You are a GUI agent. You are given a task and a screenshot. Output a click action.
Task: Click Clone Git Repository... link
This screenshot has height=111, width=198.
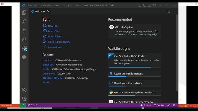[60, 42]
